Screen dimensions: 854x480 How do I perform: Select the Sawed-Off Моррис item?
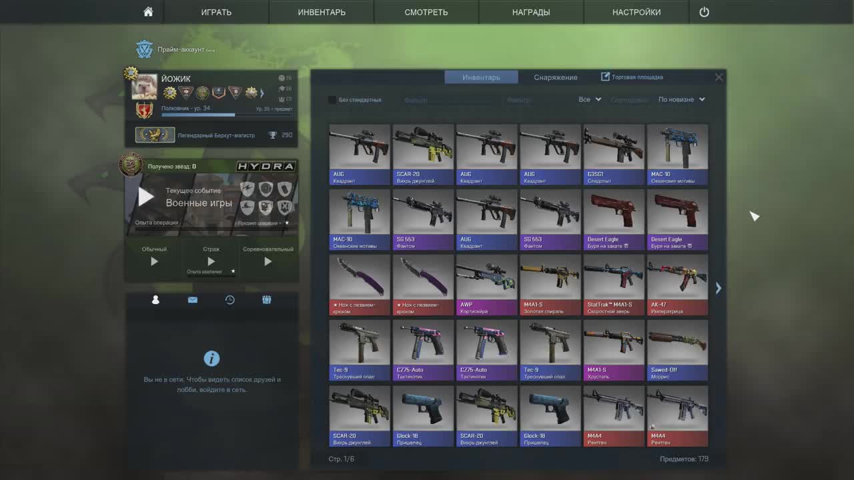(677, 351)
